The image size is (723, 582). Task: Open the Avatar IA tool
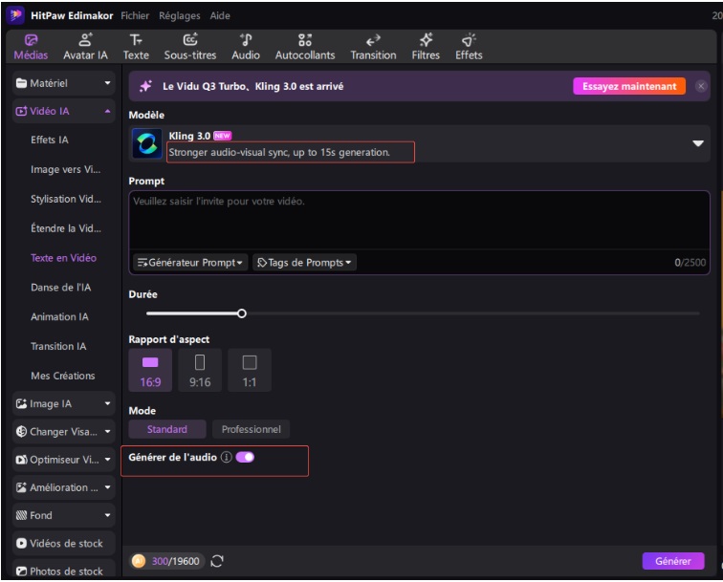tap(85, 46)
